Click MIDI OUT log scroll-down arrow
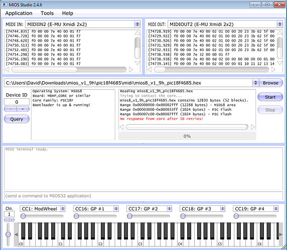 (x=279, y=63)
